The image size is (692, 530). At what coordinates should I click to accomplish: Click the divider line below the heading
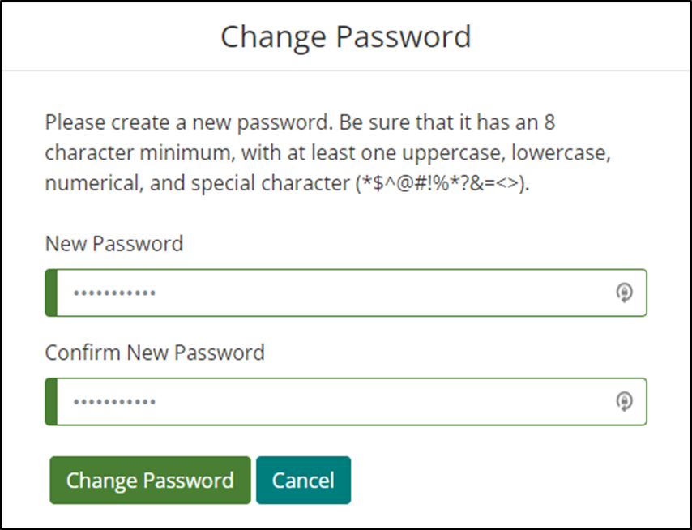pos(346,71)
